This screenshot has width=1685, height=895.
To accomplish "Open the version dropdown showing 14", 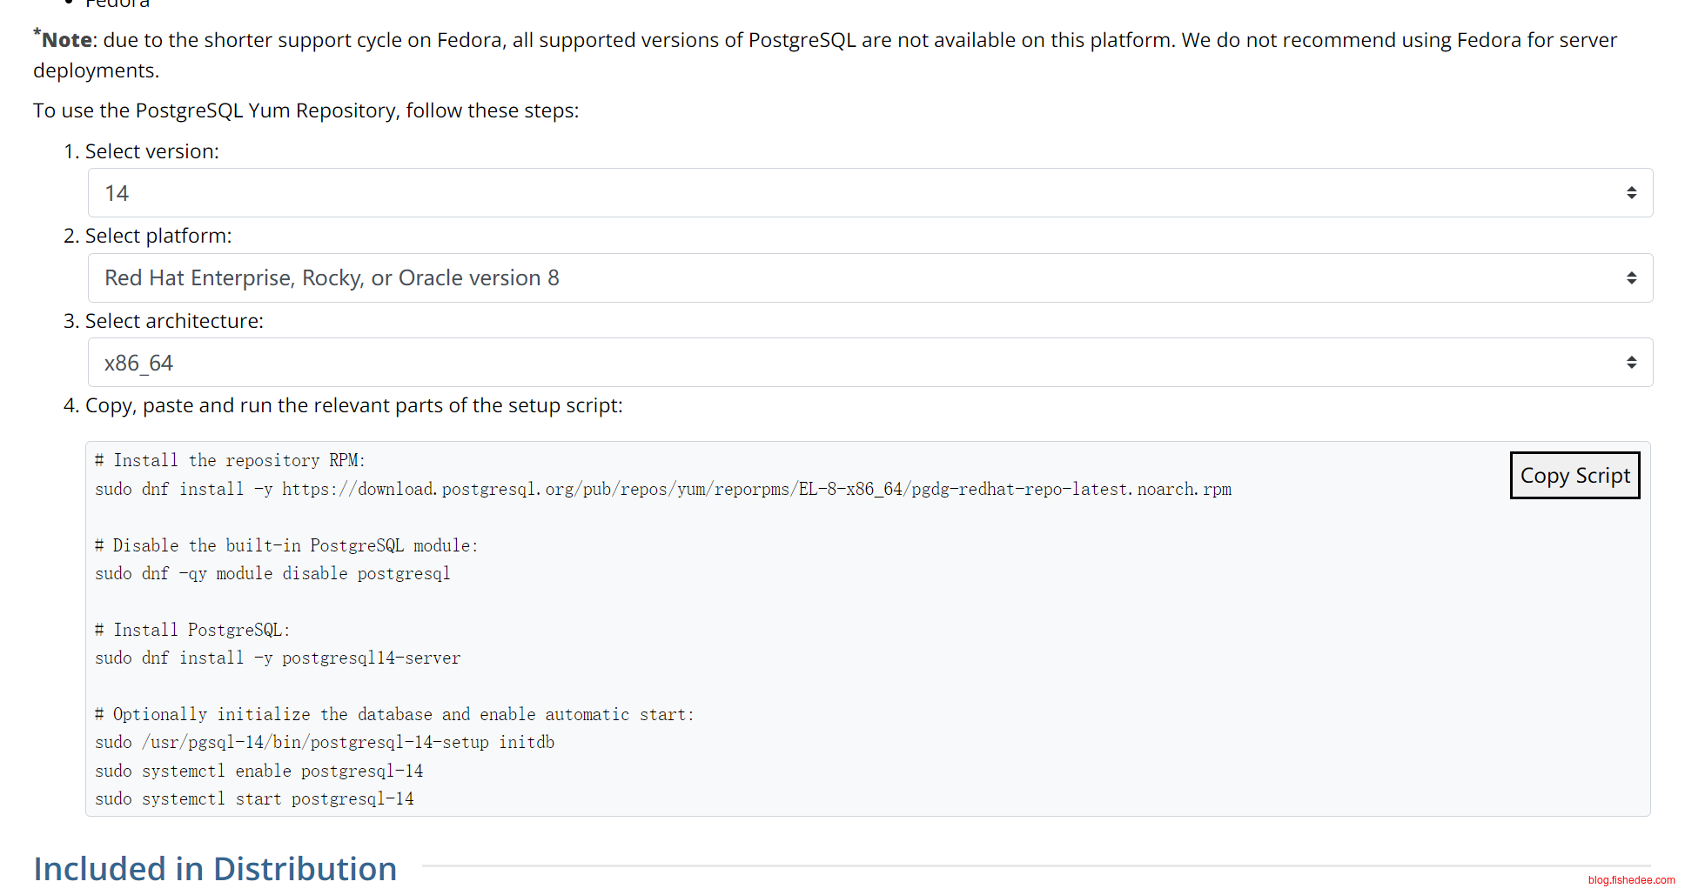I will tap(869, 193).
